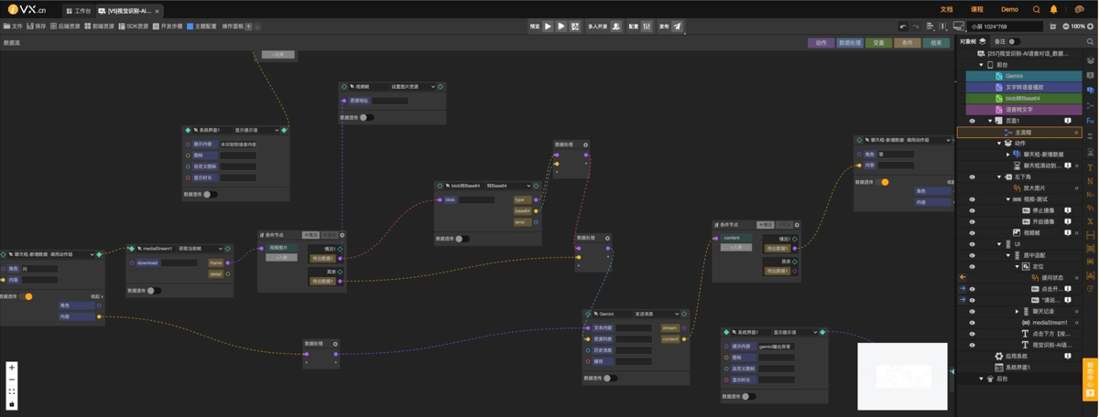Open 转Base64 dropdown on blob node
Screen dimensions: 1099x417
(508, 186)
